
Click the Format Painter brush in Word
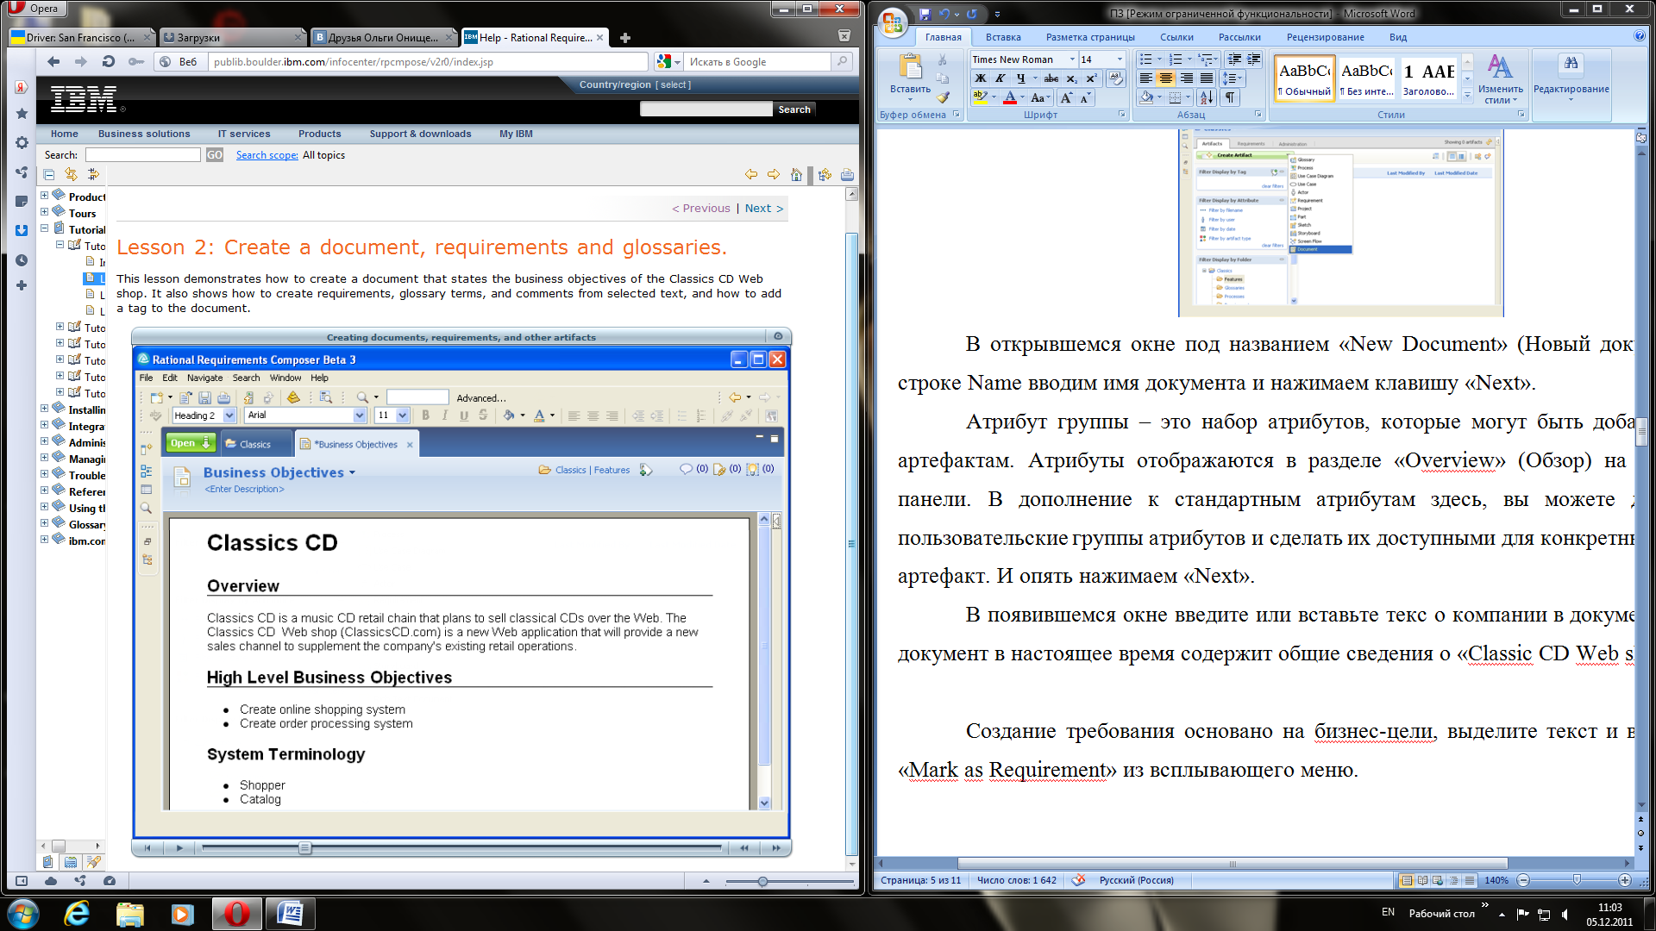click(x=943, y=97)
